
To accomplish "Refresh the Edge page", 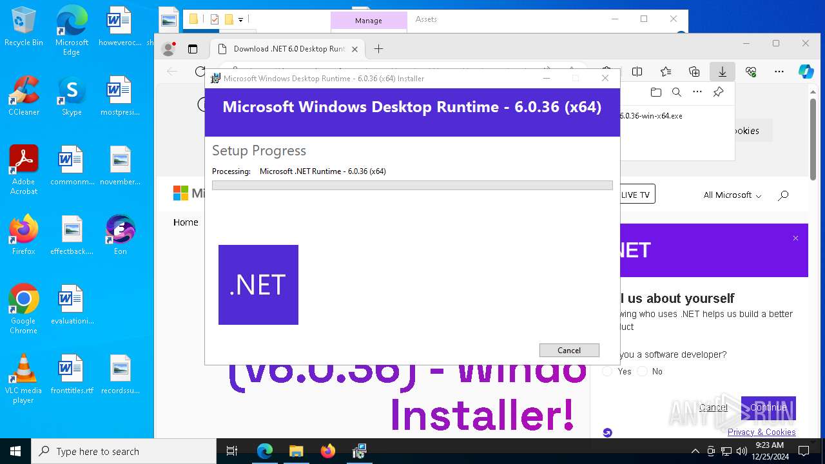I will pos(200,72).
